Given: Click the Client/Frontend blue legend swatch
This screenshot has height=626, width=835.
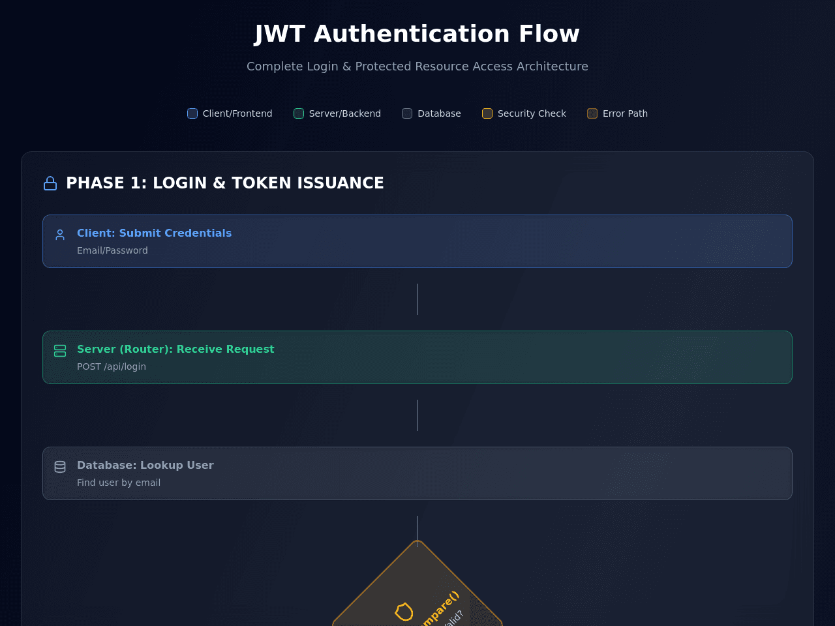Looking at the screenshot, I should [192, 113].
